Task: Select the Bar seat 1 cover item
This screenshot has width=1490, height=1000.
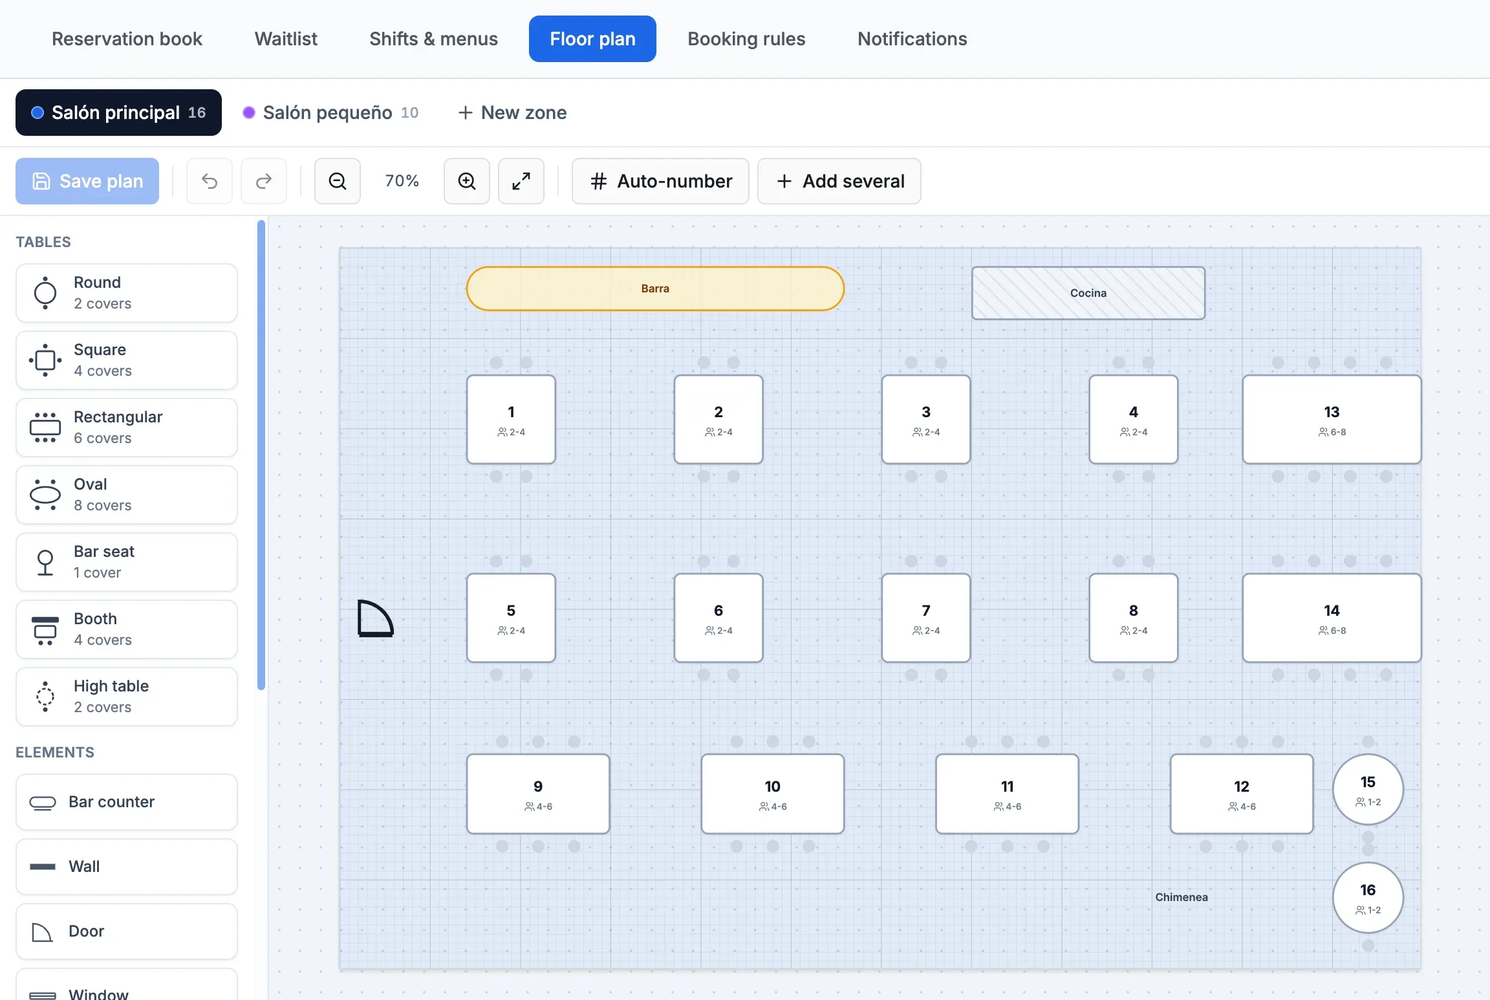Action: [127, 562]
